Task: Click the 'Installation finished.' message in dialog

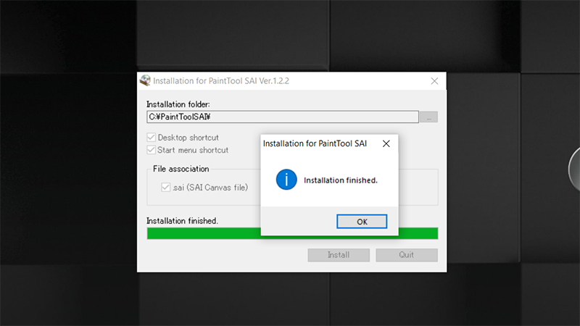Action: pyautogui.click(x=341, y=180)
